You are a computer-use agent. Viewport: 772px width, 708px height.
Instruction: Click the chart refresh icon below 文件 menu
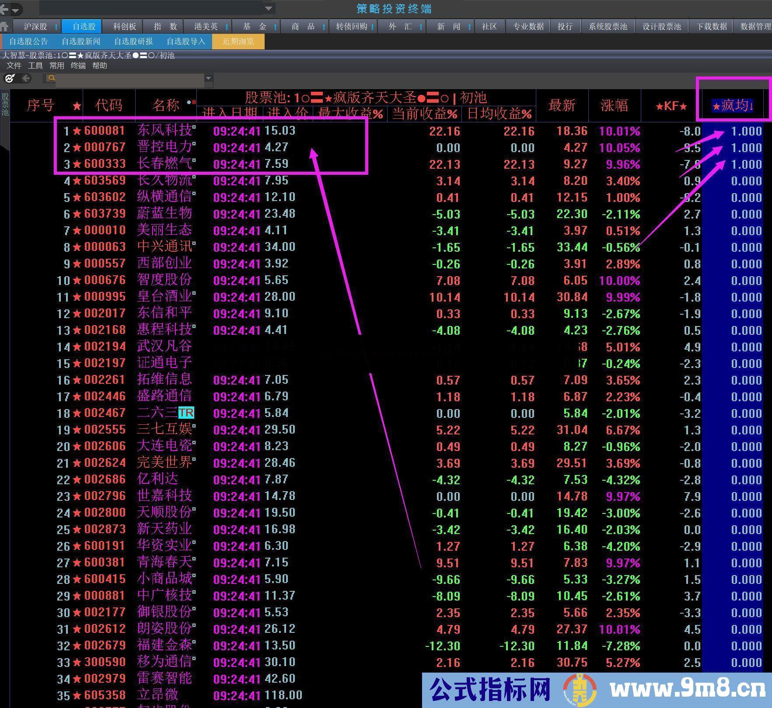10,78
